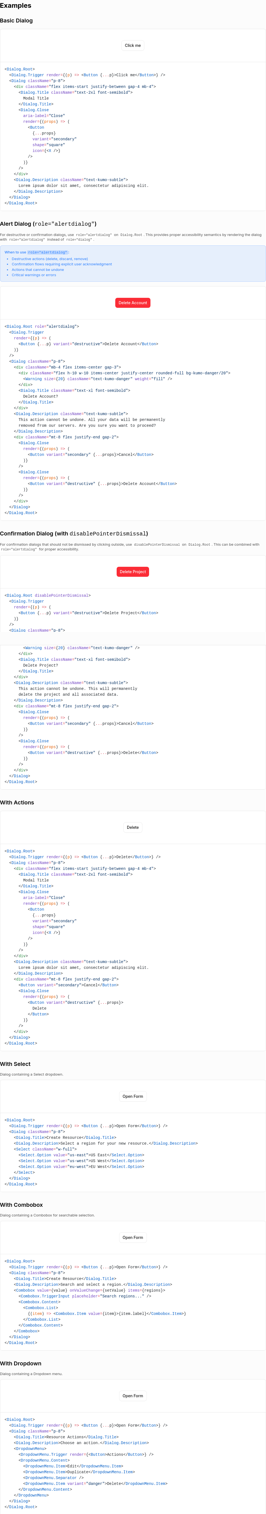The height and width of the screenshot is (1514, 266).
Task: Click the Select.Option "eu-west" code line
Action: [81, 1167]
